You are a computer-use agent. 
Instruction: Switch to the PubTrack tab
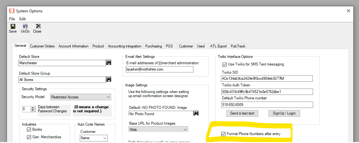click(238, 46)
